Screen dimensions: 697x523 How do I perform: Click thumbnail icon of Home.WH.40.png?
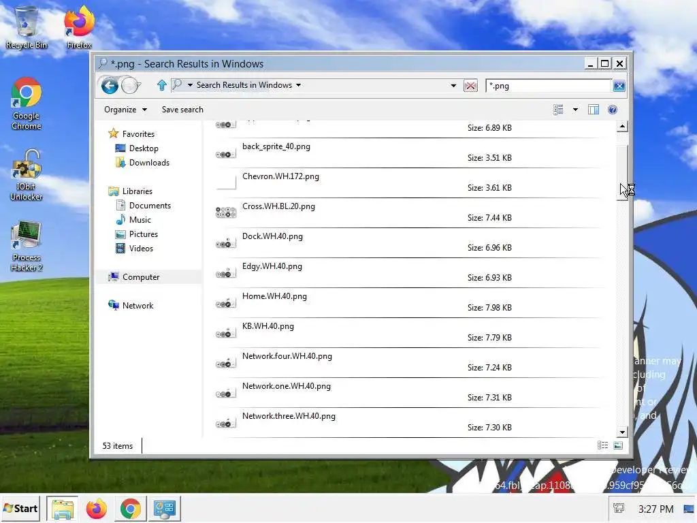pos(226,303)
